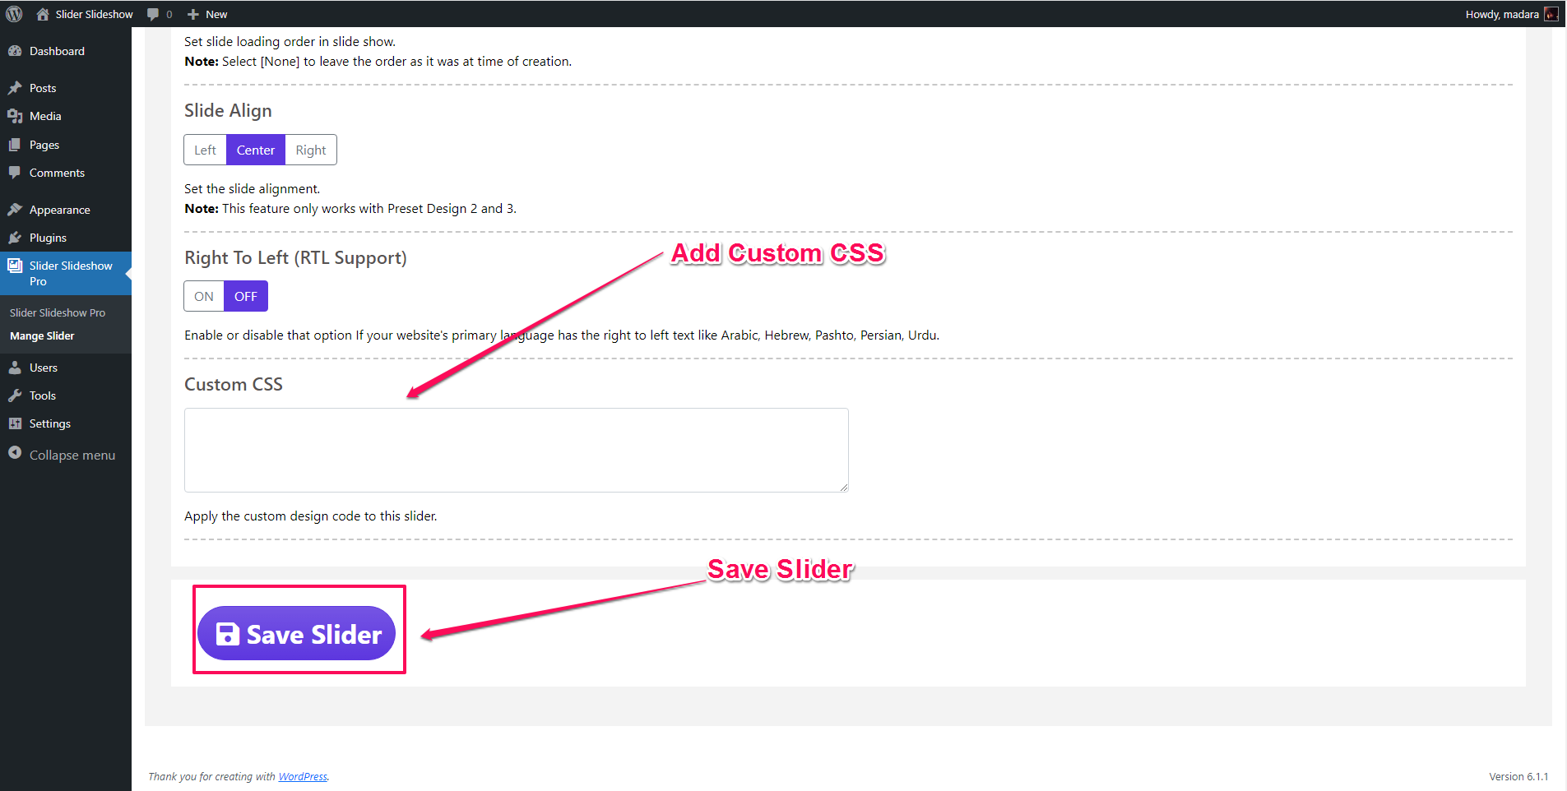Click the New admin bar button
1567x791 pixels.
(x=207, y=14)
